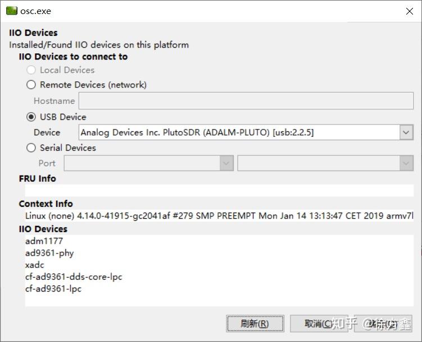The width and height of the screenshot is (422, 342).
Task: Click the Local Devices radio button
Action: coord(31,70)
